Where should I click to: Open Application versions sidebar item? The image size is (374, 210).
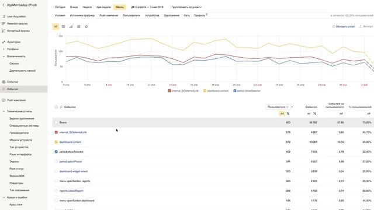tap(22, 118)
